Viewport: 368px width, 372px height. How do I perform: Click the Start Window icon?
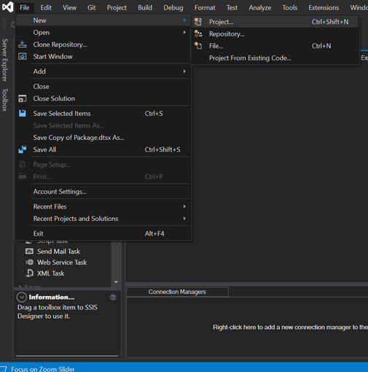[x=23, y=56]
